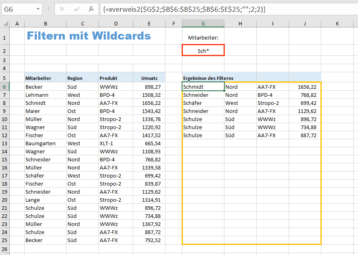Viewport: 358px width, 255px height.
Task: Select cell with 'Maier'
Action: pyautogui.click(x=46, y=111)
